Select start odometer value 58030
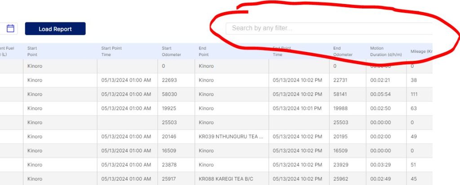 click(170, 95)
